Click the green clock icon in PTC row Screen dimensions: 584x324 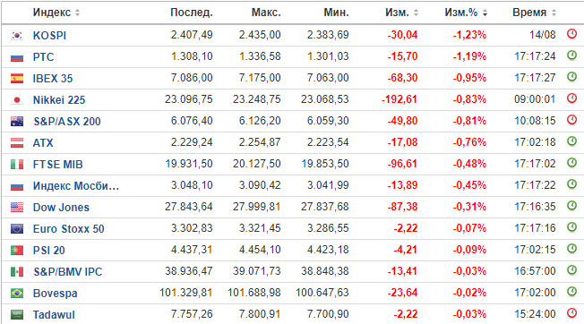[x=571, y=55]
